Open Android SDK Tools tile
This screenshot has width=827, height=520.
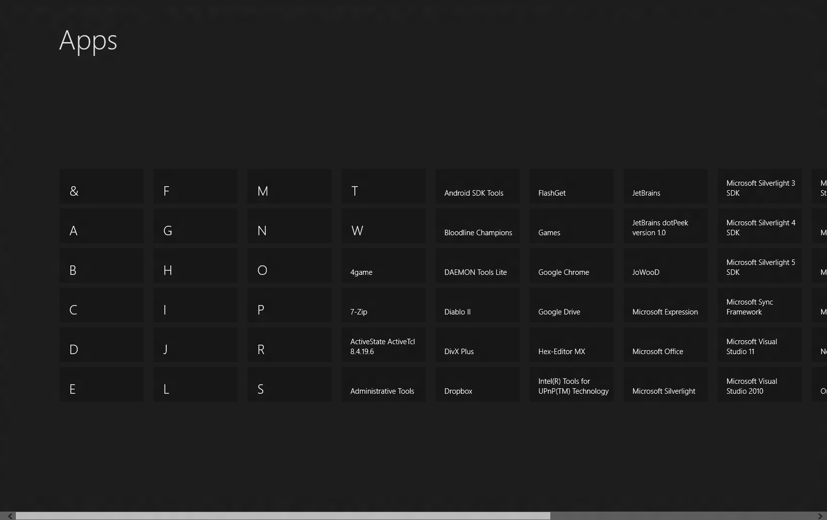pos(478,186)
